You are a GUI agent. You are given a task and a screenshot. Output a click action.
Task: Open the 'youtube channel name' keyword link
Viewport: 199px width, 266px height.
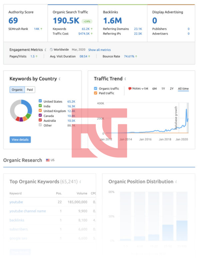[28, 211]
